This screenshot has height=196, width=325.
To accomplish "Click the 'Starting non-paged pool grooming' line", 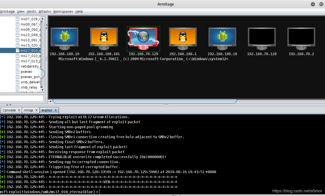I will point(57,127).
